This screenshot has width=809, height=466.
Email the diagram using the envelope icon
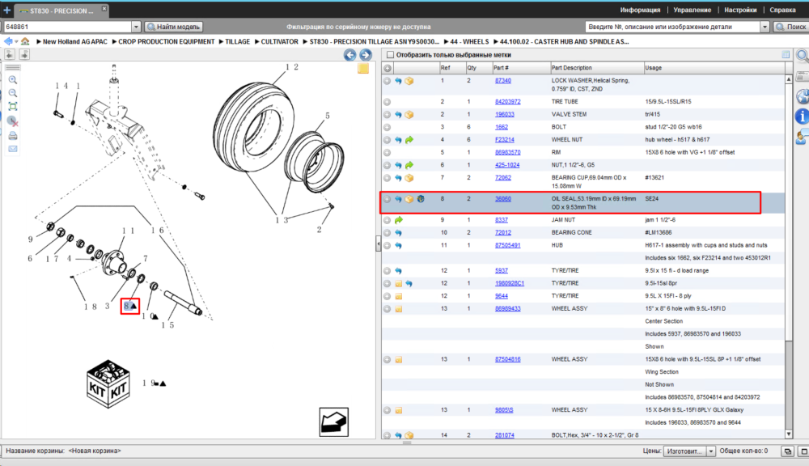(x=13, y=149)
